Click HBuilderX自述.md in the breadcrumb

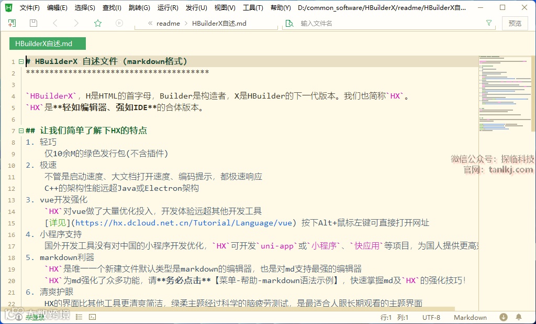click(219, 23)
